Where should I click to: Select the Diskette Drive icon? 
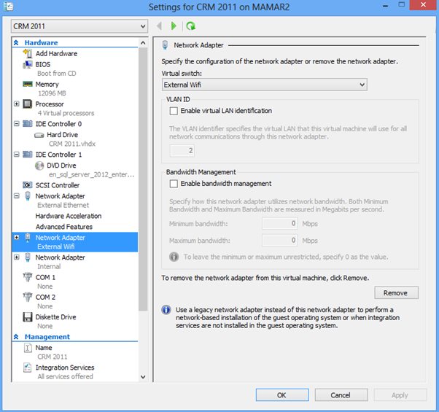(28, 317)
